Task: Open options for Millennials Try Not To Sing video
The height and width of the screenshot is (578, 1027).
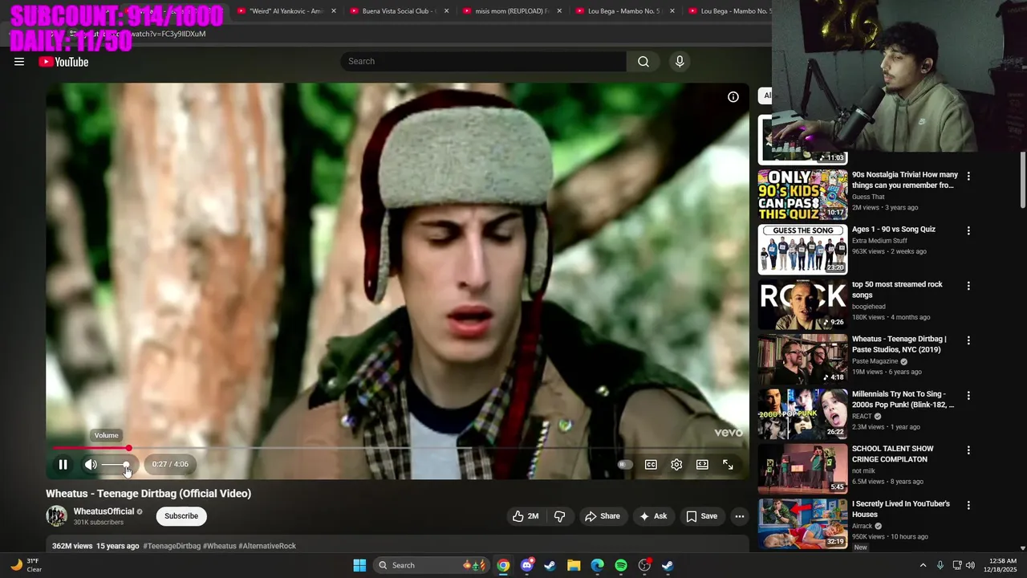Action: pyautogui.click(x=968, y=396)
